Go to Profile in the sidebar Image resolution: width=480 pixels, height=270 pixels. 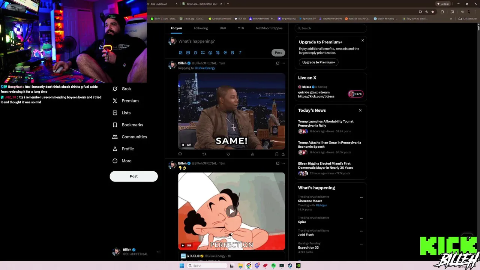pos(123,149)
